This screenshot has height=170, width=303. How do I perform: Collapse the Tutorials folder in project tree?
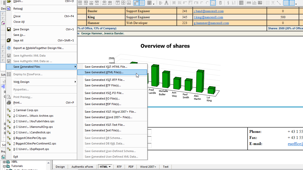tap(4, 166)
